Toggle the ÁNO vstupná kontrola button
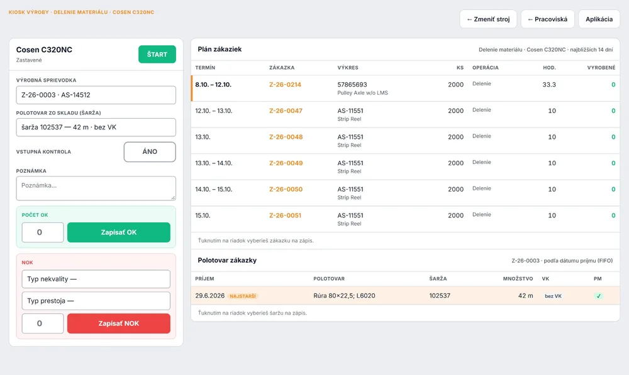629x375 pixels. 150,152
